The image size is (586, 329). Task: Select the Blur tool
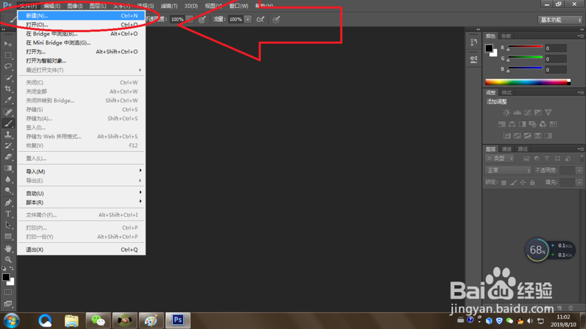tap(8, 179)
